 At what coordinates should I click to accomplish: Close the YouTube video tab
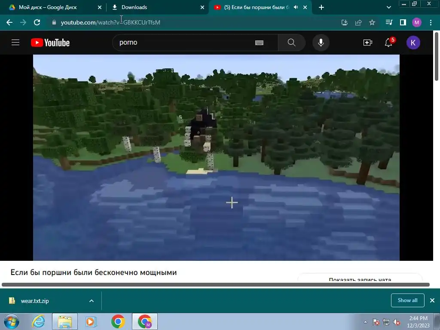pos(305,7)
